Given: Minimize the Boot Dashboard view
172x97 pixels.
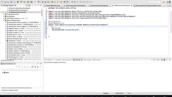Looking at the screenshot, I should point(38,64).
